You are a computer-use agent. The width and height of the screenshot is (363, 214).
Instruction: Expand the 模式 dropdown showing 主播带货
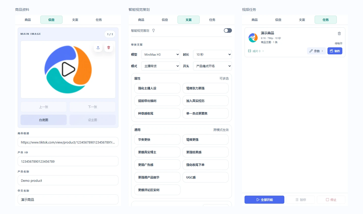tap(161, 66)
